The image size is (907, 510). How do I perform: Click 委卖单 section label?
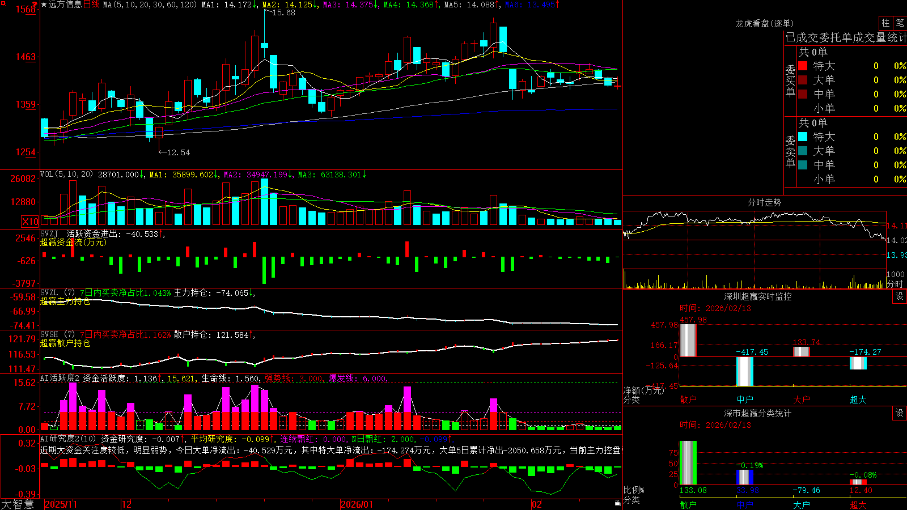[790, 151]
